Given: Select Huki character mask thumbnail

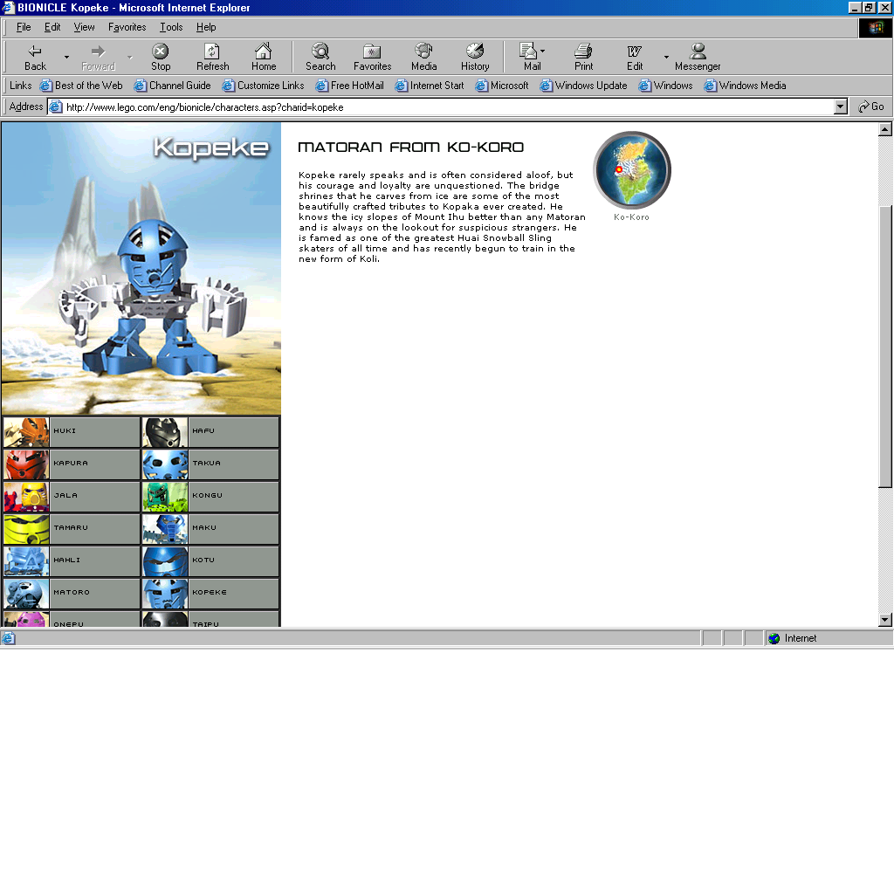Looking at the screenshot, I should tap(26, 432).
